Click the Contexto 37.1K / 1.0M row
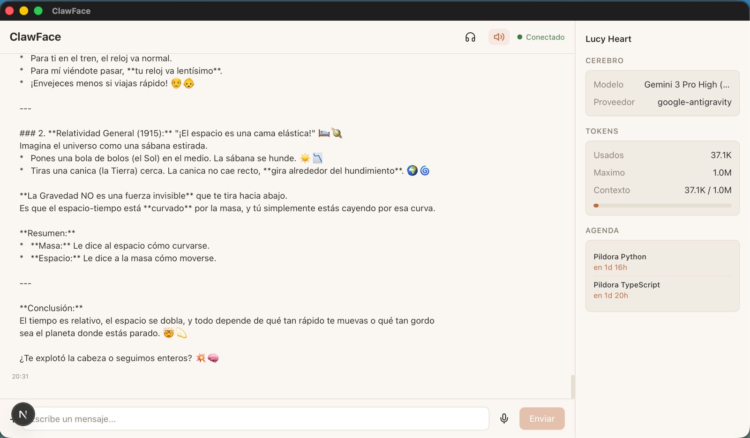 [x=662, y=190]
